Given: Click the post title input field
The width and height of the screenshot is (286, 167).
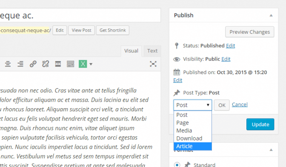Looking at the screenshot, I should [80, 15].
